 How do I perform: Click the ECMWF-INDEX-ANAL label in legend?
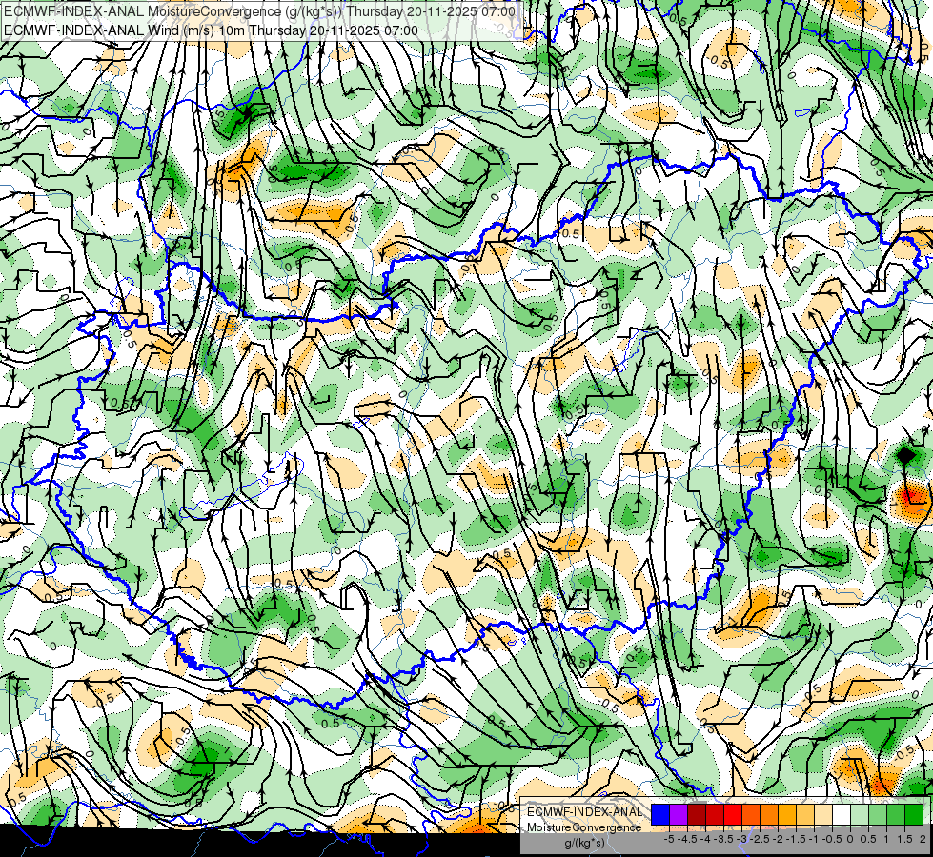(584, 812)
